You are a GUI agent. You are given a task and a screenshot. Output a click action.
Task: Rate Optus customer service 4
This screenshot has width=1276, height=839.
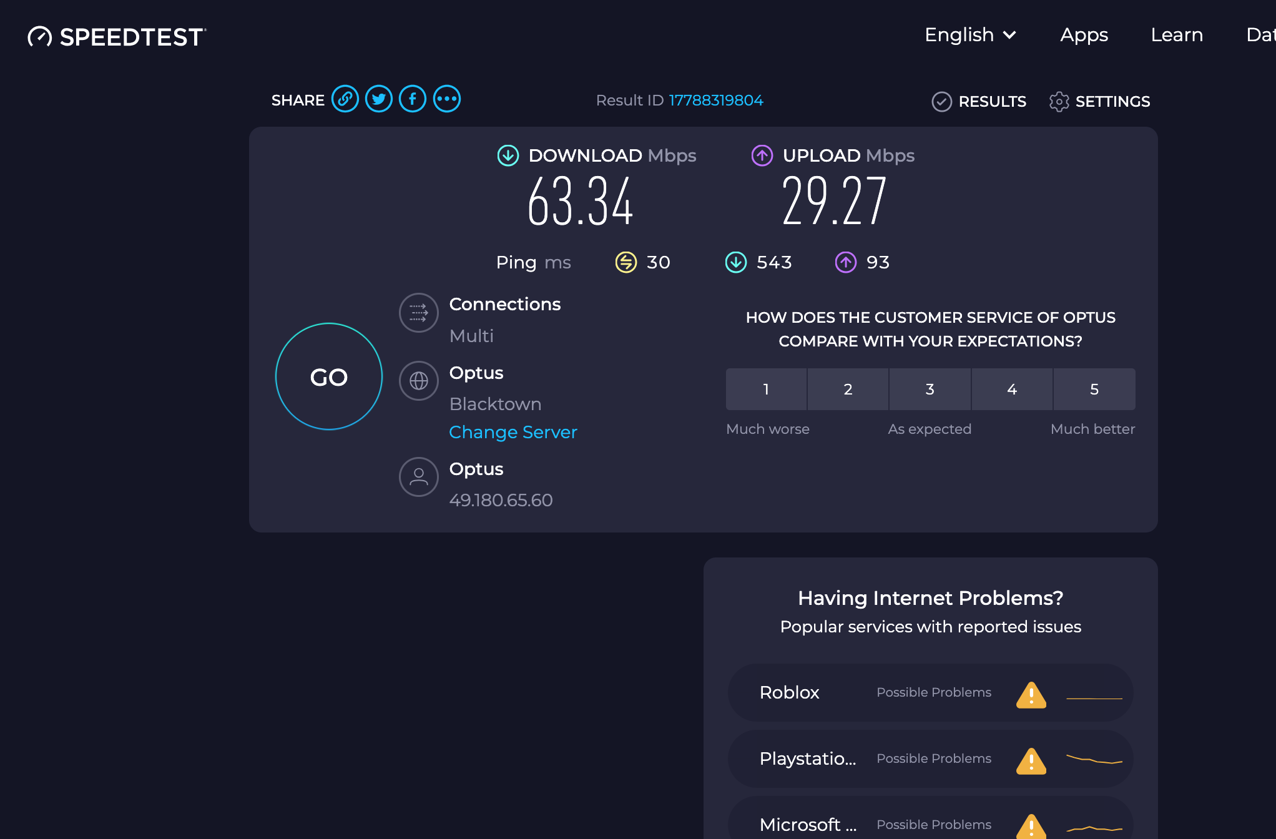1012,389
